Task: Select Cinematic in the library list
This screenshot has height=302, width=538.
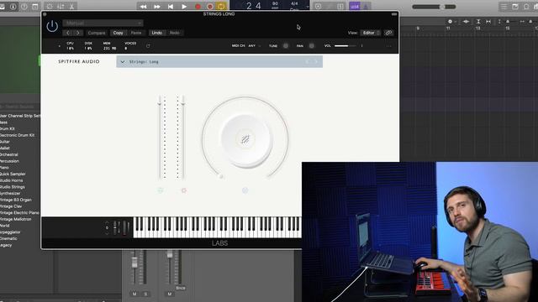Action: (x=8, y=238)
